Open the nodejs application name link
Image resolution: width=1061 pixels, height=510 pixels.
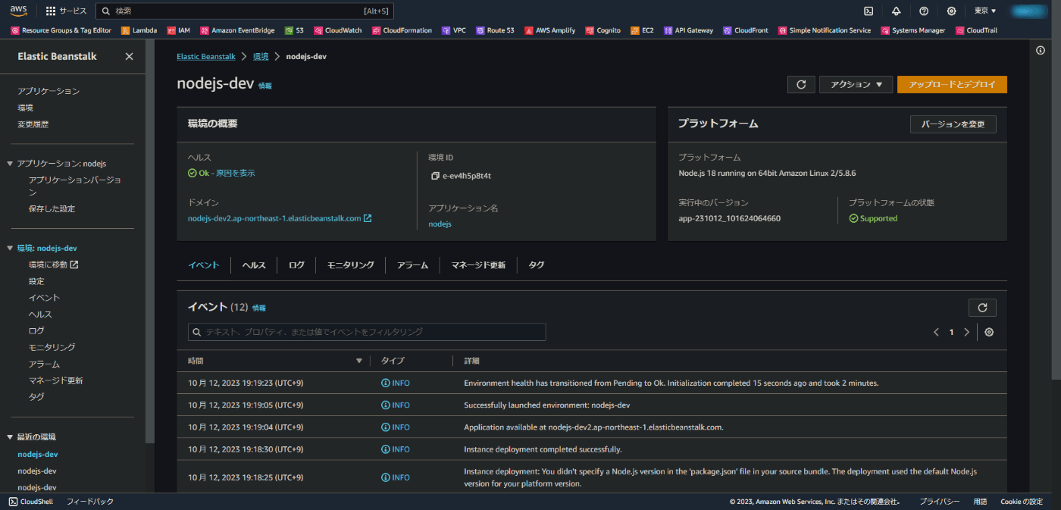coord(440,224)
